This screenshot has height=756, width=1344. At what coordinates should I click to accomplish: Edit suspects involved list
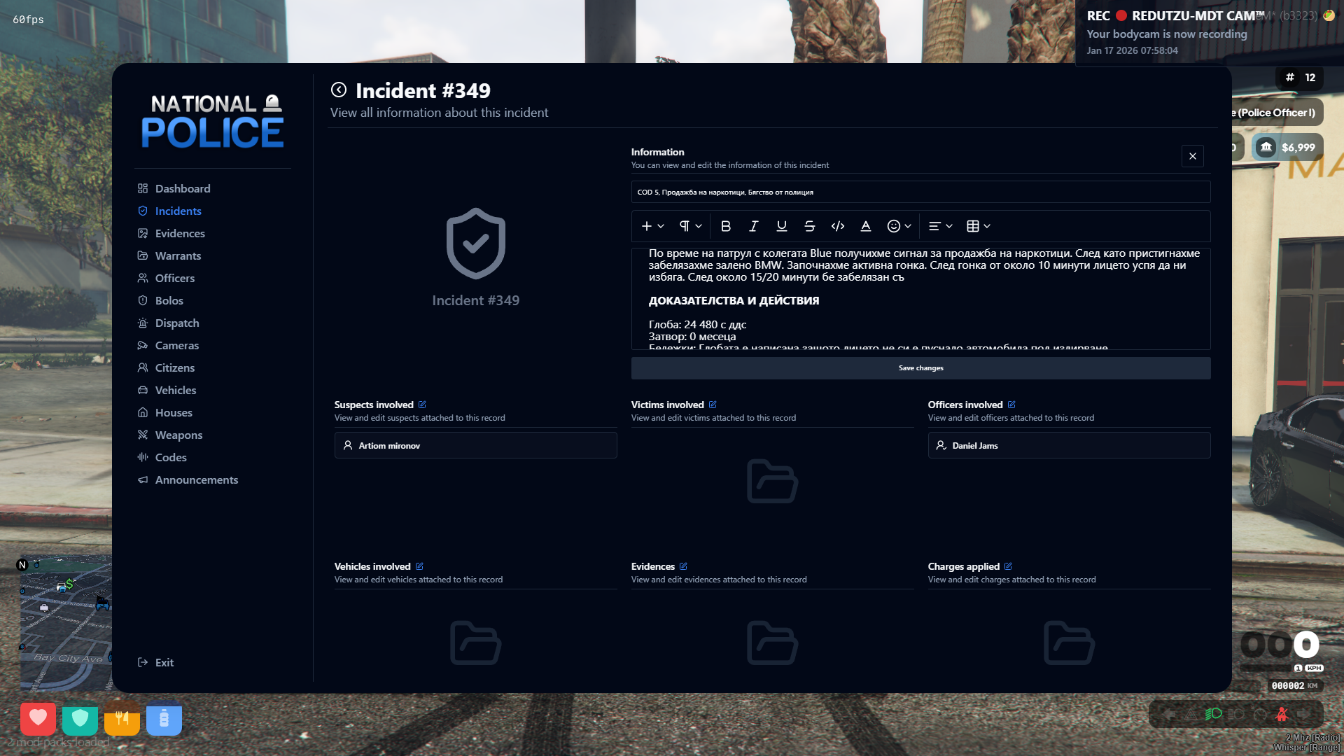pyautogui.click(x=422, y=405)
